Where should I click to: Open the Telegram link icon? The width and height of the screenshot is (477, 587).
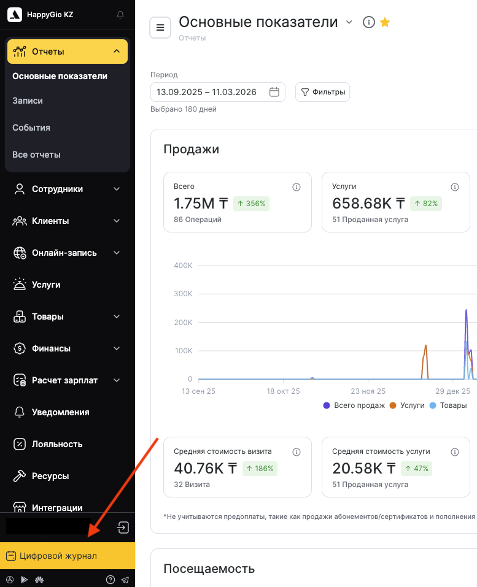pyautogui.click(x=125, y=579)
